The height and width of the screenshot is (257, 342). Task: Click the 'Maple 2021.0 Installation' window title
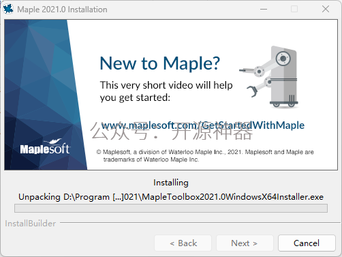coord(62,10)
